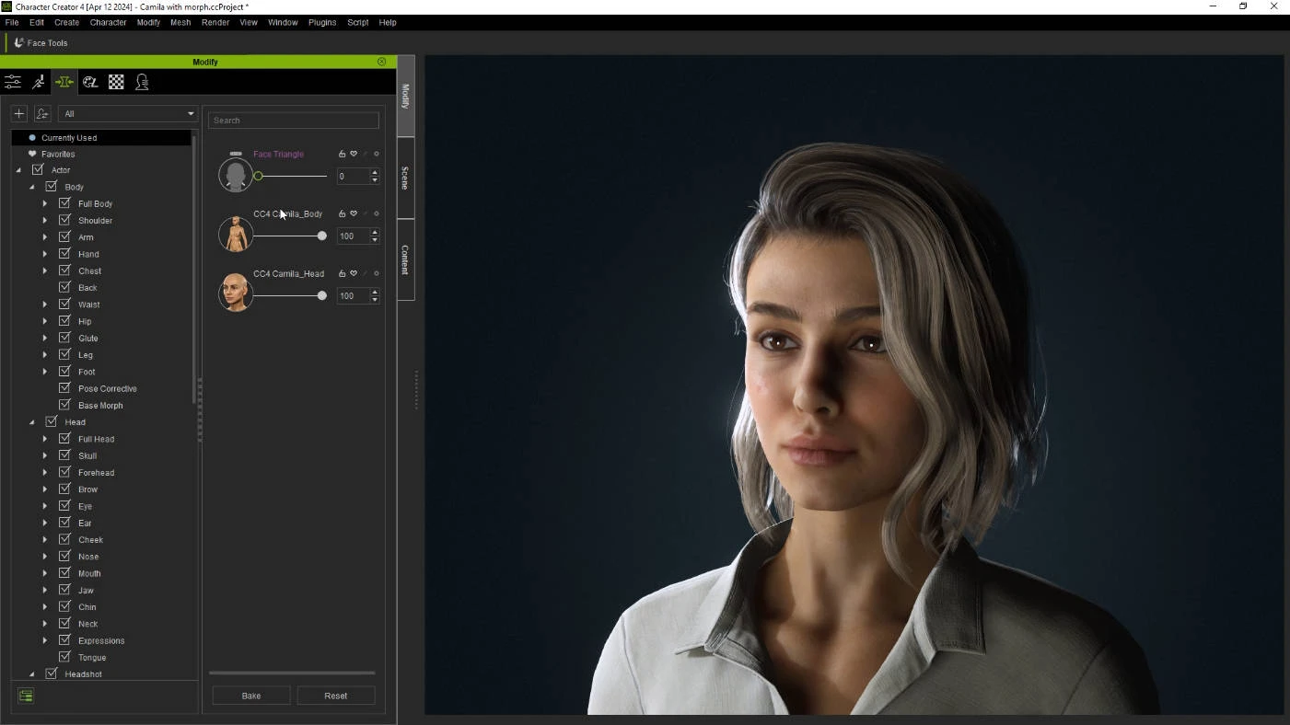
Task: Open the Attribute sliders tab icon
Action: coord(13,83)
